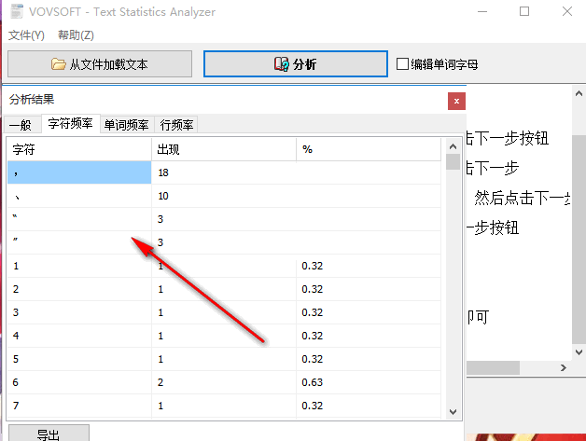Screen dimensions: 586x441
Task: Click the 从文件加载文本 button
Action: (x=100, y=64)
